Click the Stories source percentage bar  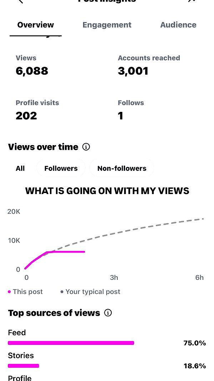(23, 366)
